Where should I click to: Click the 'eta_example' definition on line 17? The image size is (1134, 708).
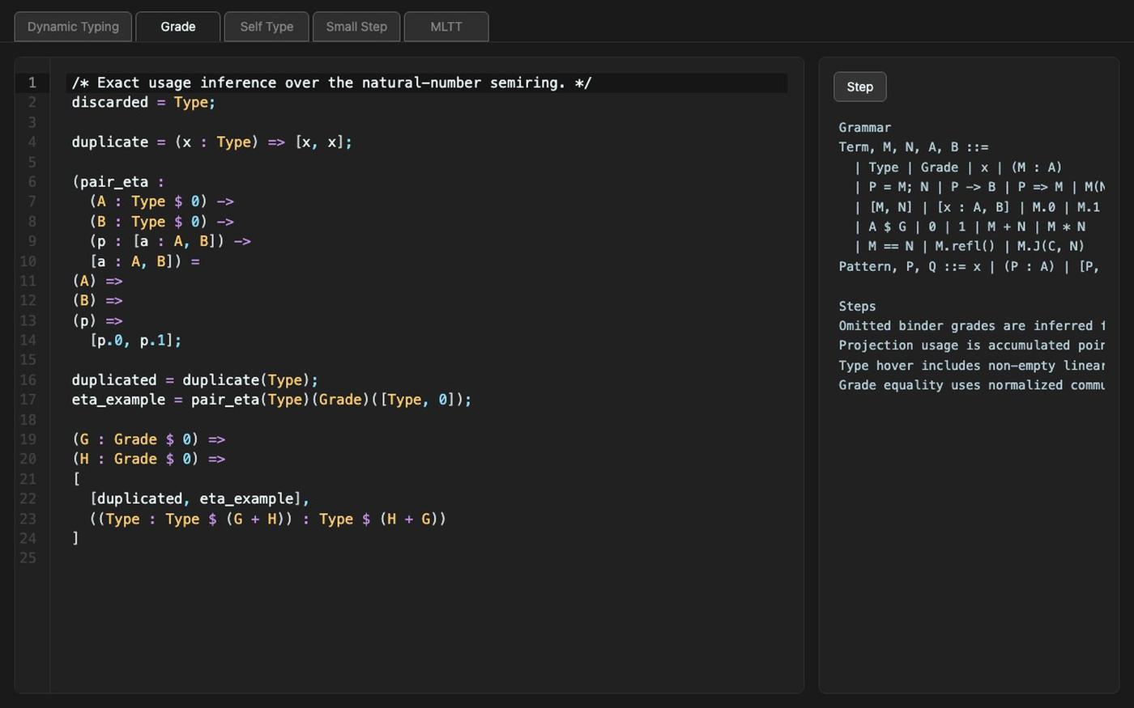(x=271, y=400)
